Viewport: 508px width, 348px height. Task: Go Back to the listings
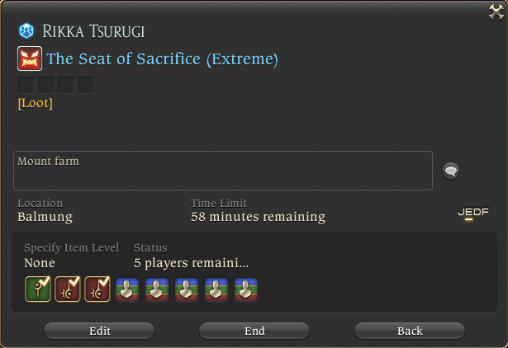pyautogui.click(x=410, y=331)
